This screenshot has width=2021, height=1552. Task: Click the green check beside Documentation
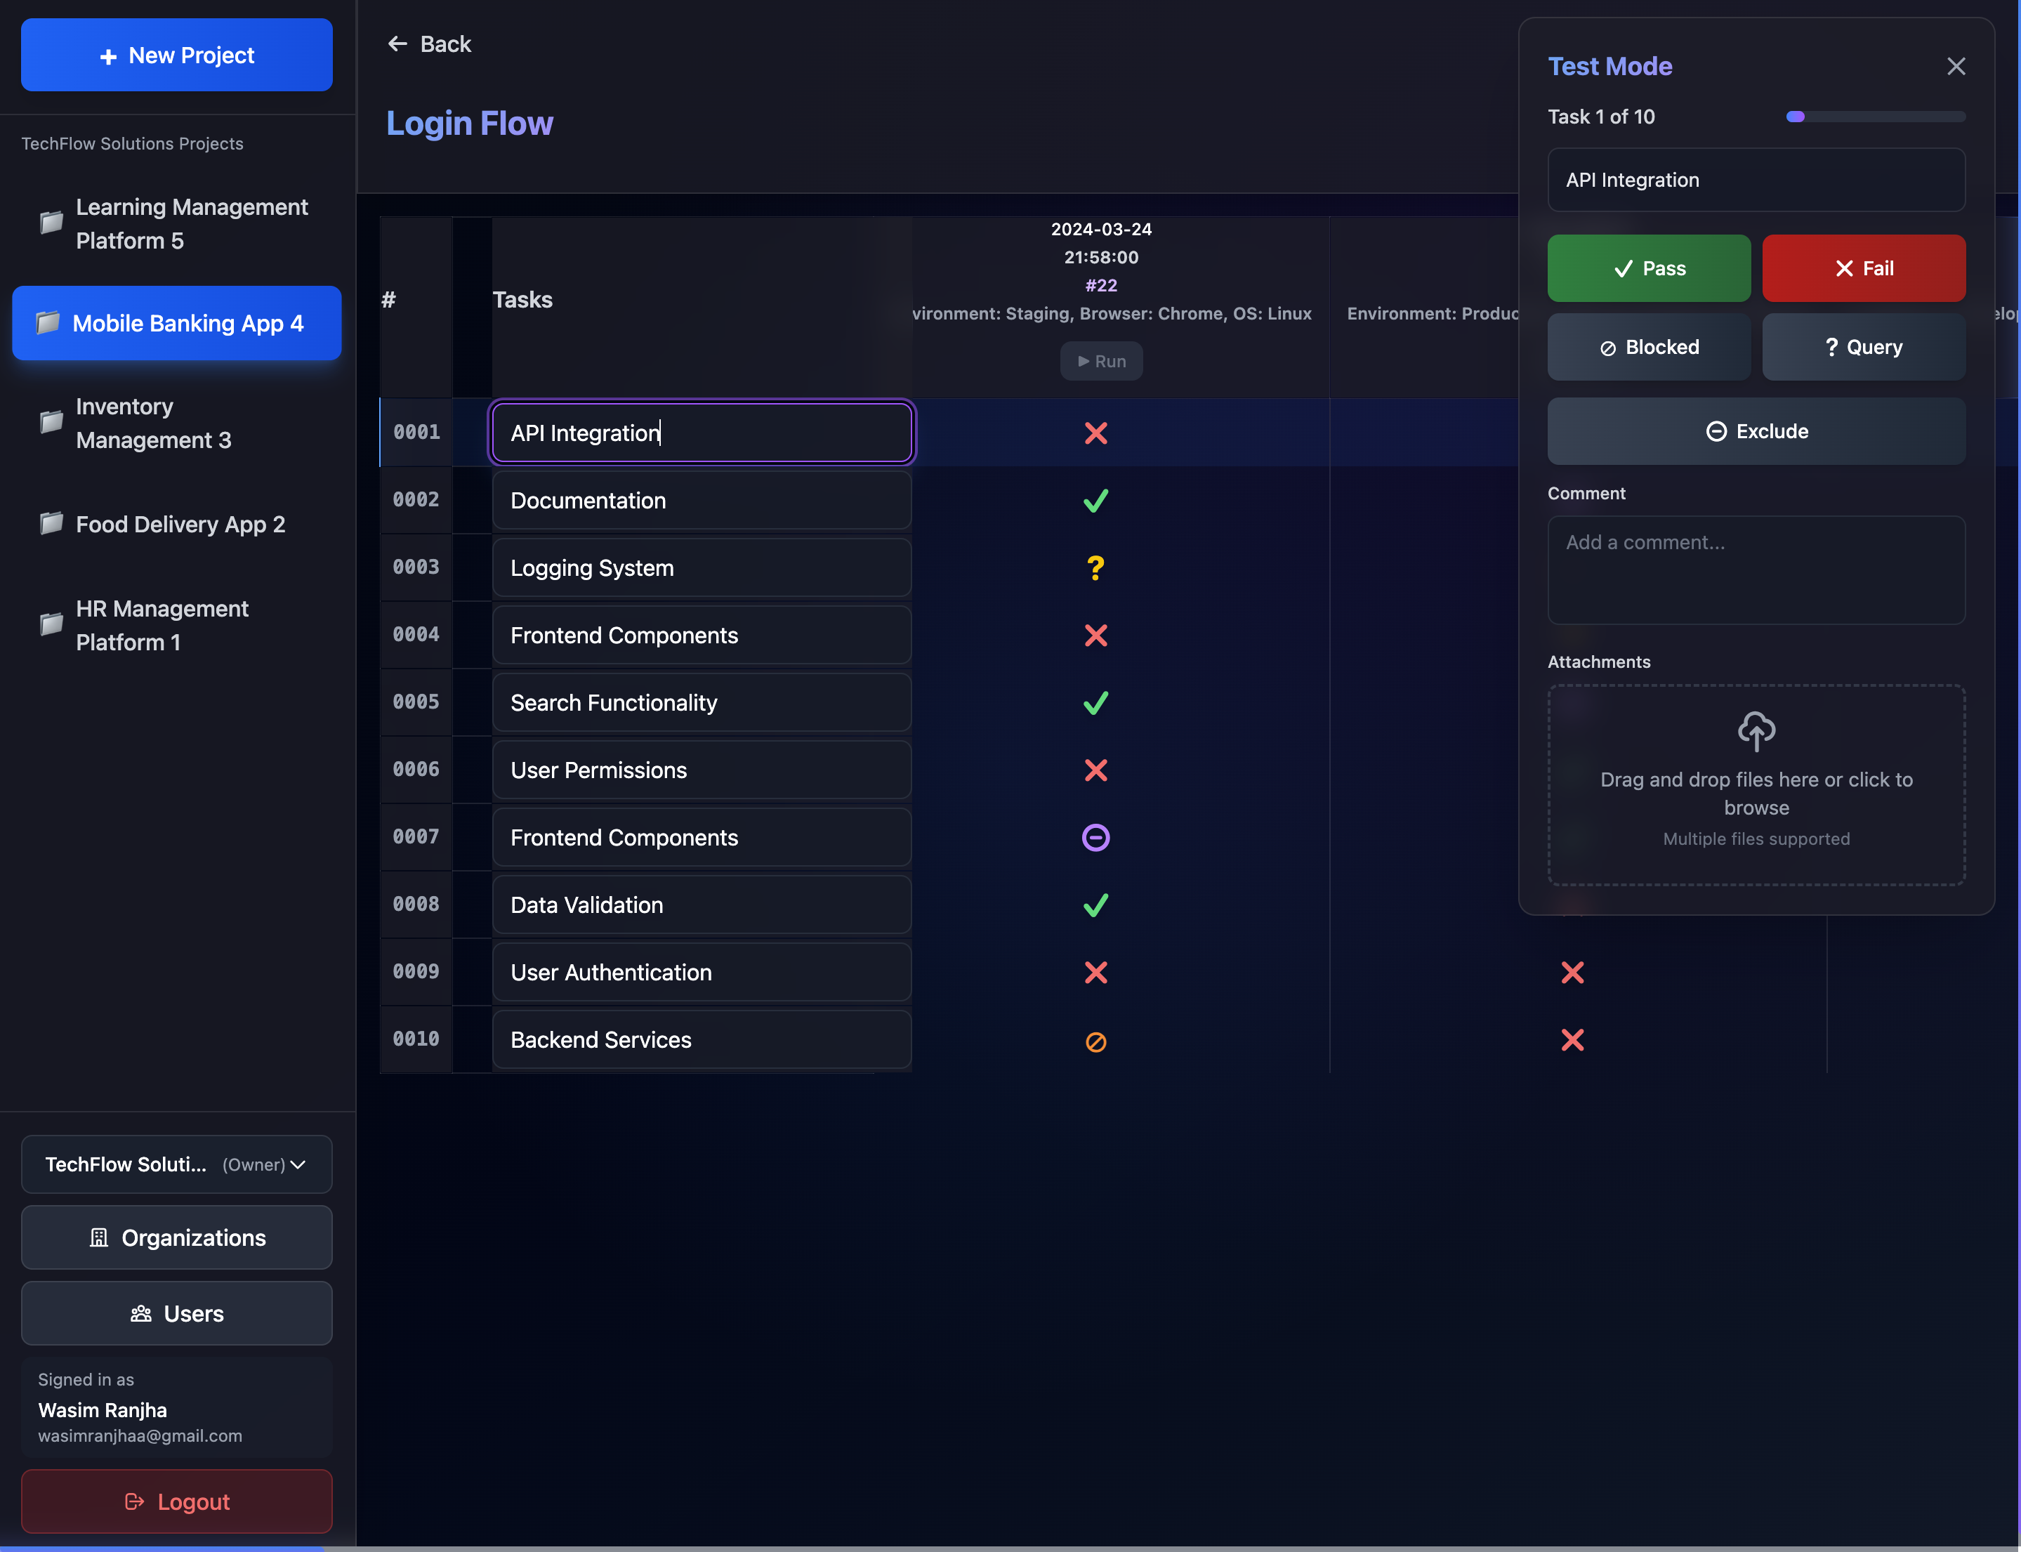click(x=1095, y=500)
